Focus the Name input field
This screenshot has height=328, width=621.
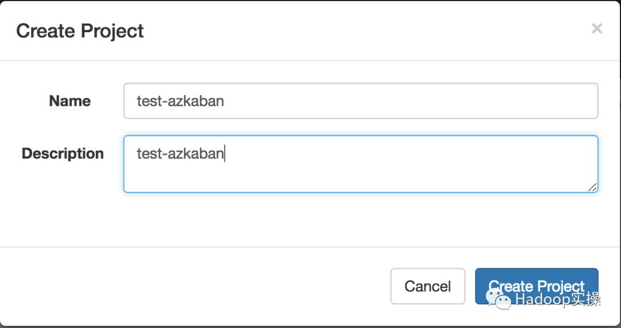click(361, 101)
